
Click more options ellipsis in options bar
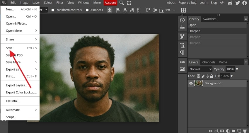[174, 10]
